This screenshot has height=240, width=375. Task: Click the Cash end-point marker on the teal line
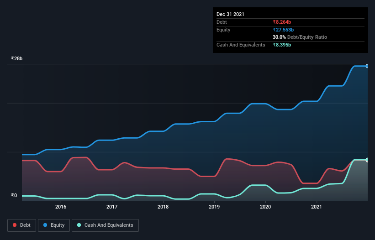point(367,160)
